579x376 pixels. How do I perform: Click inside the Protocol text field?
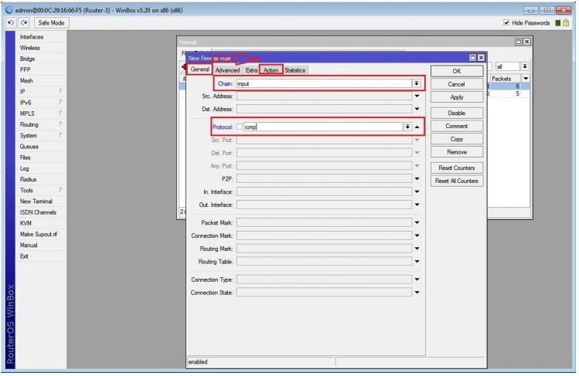pos(321,127)
